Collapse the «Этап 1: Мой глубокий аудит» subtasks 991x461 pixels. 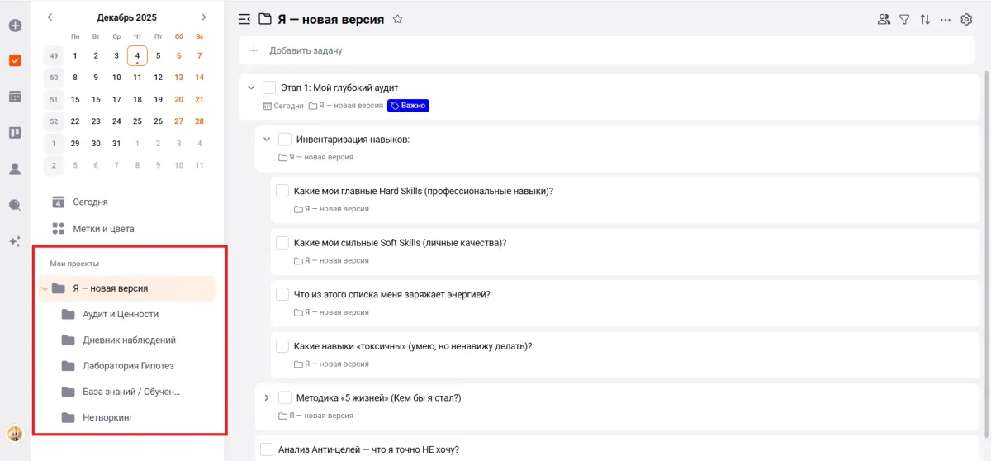coord(251,88)
